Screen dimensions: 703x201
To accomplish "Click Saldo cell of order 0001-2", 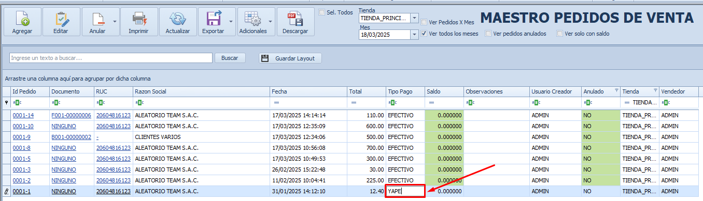I will point(444,180).
